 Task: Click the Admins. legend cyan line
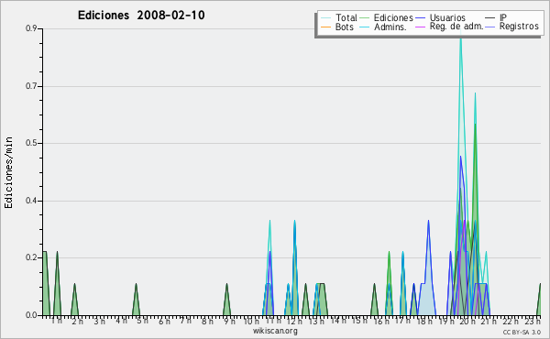365,27
